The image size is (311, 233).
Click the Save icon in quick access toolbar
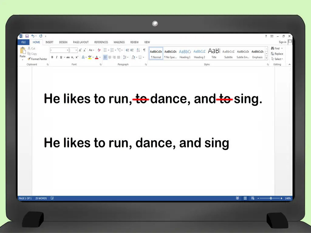click(x=27, y=36)
